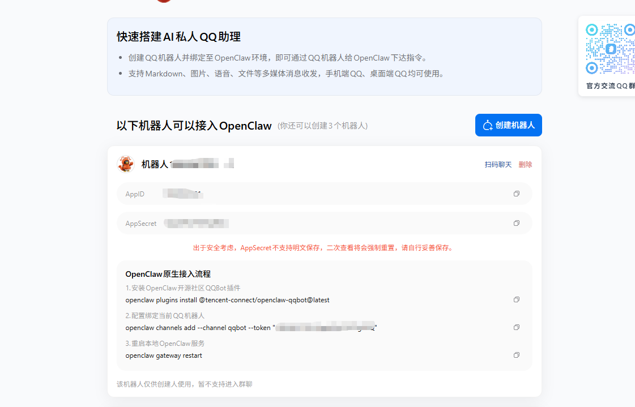Click the partial red logo at page top
This screenshot has height=407, width=635.
pos(164,1)
